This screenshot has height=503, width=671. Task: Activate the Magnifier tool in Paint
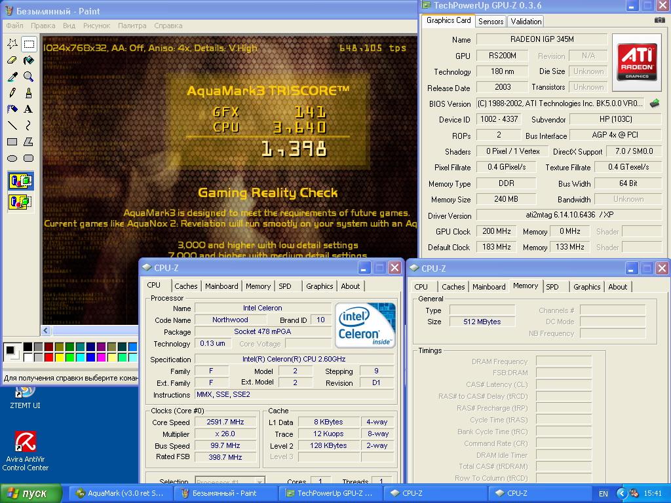(x=29, y=77)
